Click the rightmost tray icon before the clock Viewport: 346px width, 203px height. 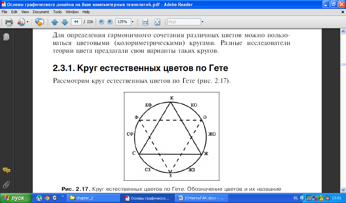pos(327,198)
